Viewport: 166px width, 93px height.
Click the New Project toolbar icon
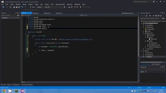(x=10, y=7)
